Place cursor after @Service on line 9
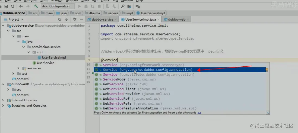This screenshot has height=133, width=298. pyautogui.click(x=118, y=60)
